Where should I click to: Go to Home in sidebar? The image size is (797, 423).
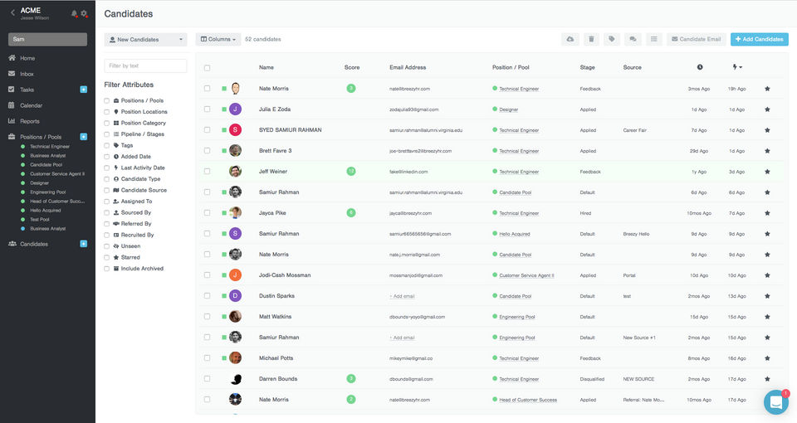27,58
